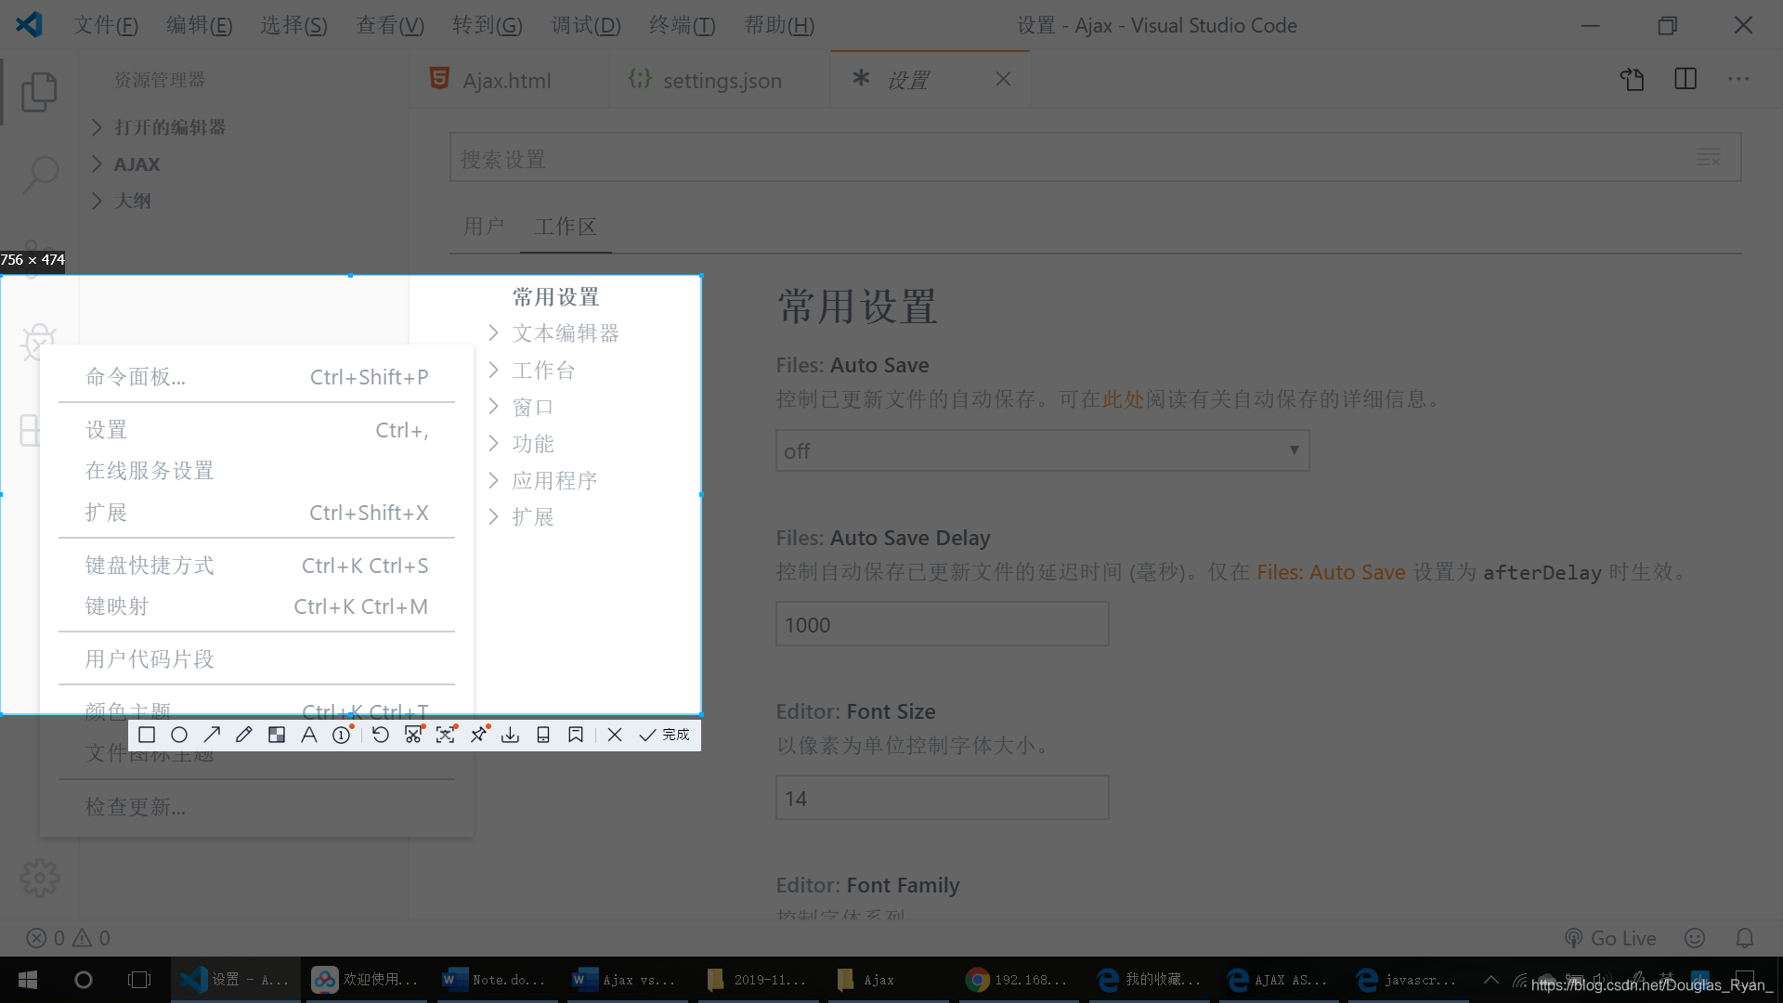
Task: Click the Editor Font Size input field
Action: [x=941, y=799]
